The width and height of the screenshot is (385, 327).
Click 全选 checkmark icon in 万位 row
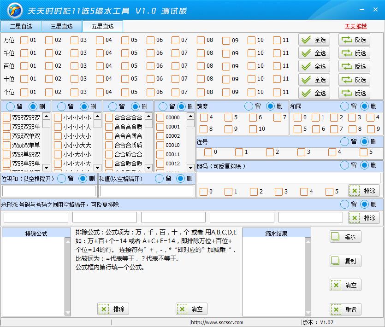306,40
